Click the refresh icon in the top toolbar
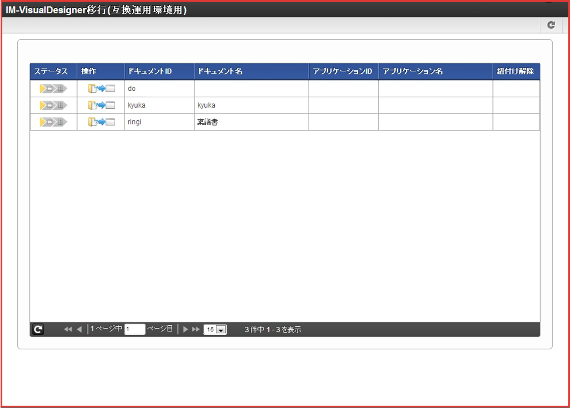Image resolution: width=570 pixels, height=408 pixels. tap(551, 25)
